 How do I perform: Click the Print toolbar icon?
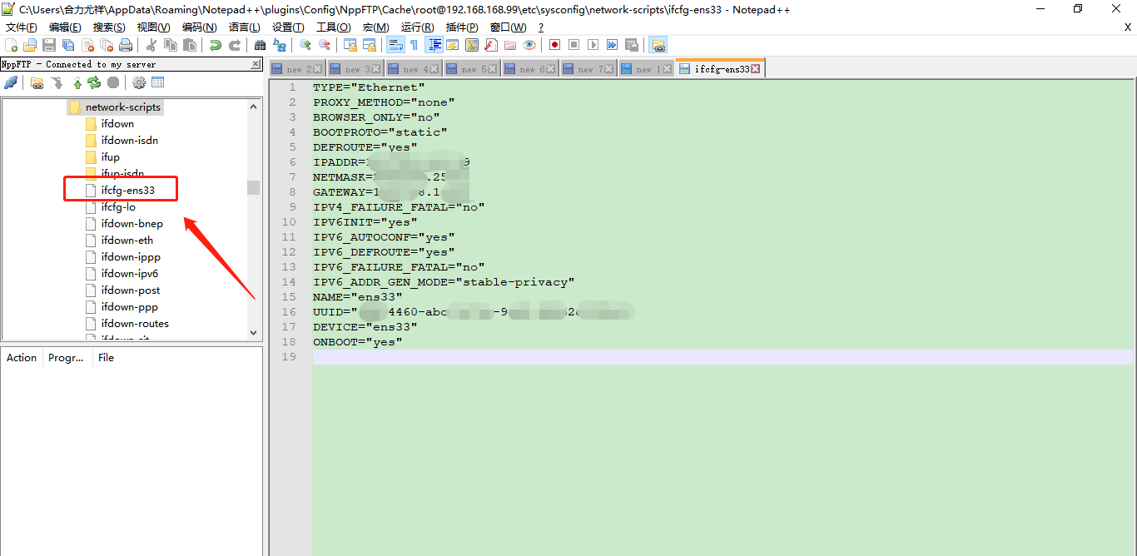coord(125,45)
